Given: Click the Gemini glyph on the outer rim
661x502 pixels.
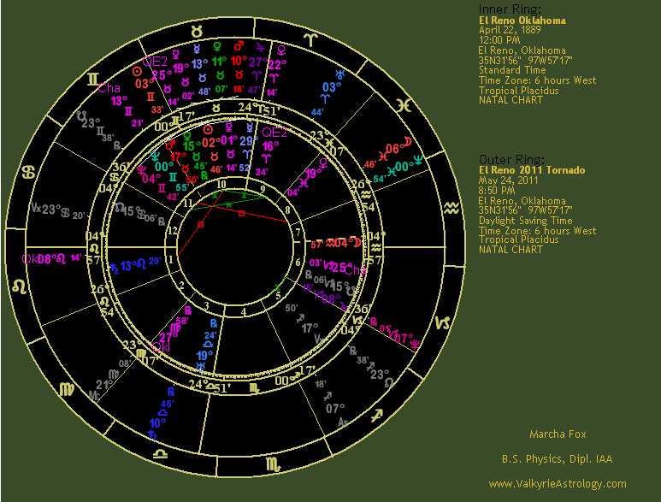Looking at the screenshot, I should 92,79.
